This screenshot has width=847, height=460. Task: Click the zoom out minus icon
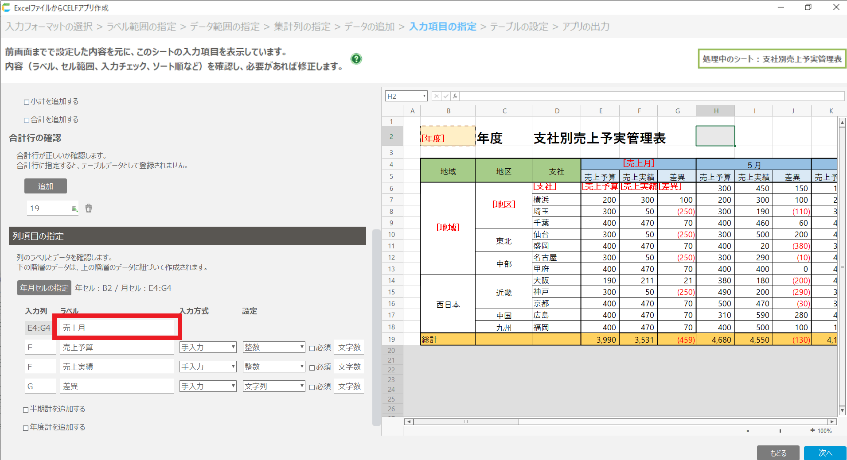[x=748, y=431]
